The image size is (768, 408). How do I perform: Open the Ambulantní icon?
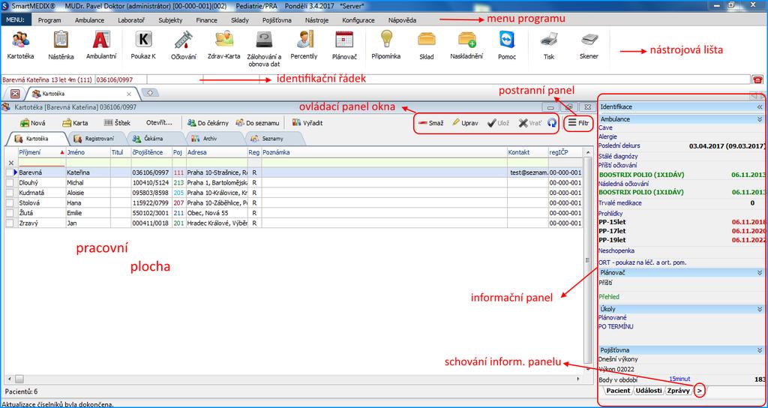(101, 45)
